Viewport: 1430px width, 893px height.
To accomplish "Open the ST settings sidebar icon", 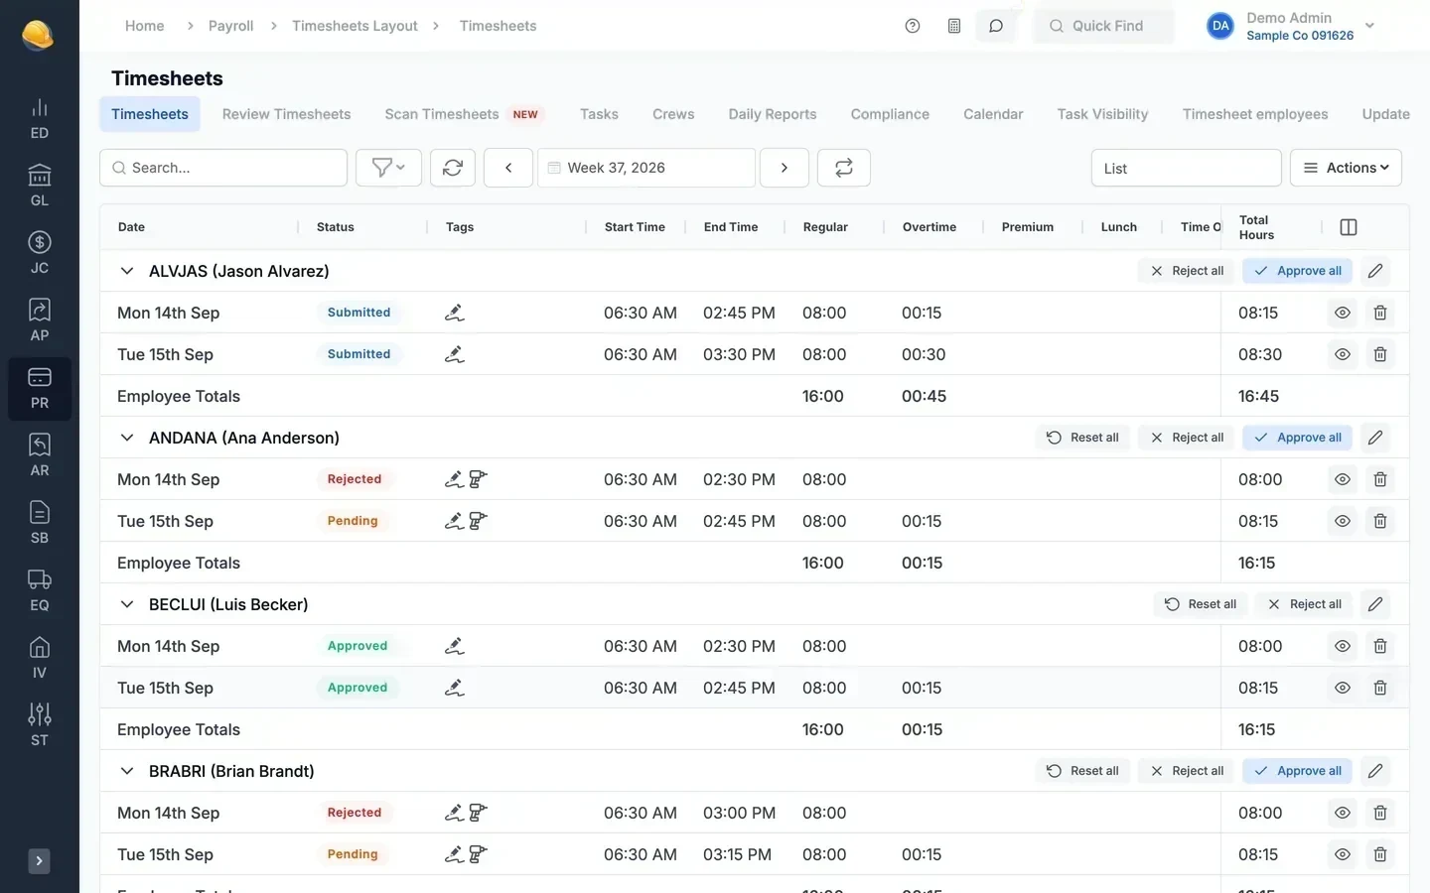I will (40, 725).
